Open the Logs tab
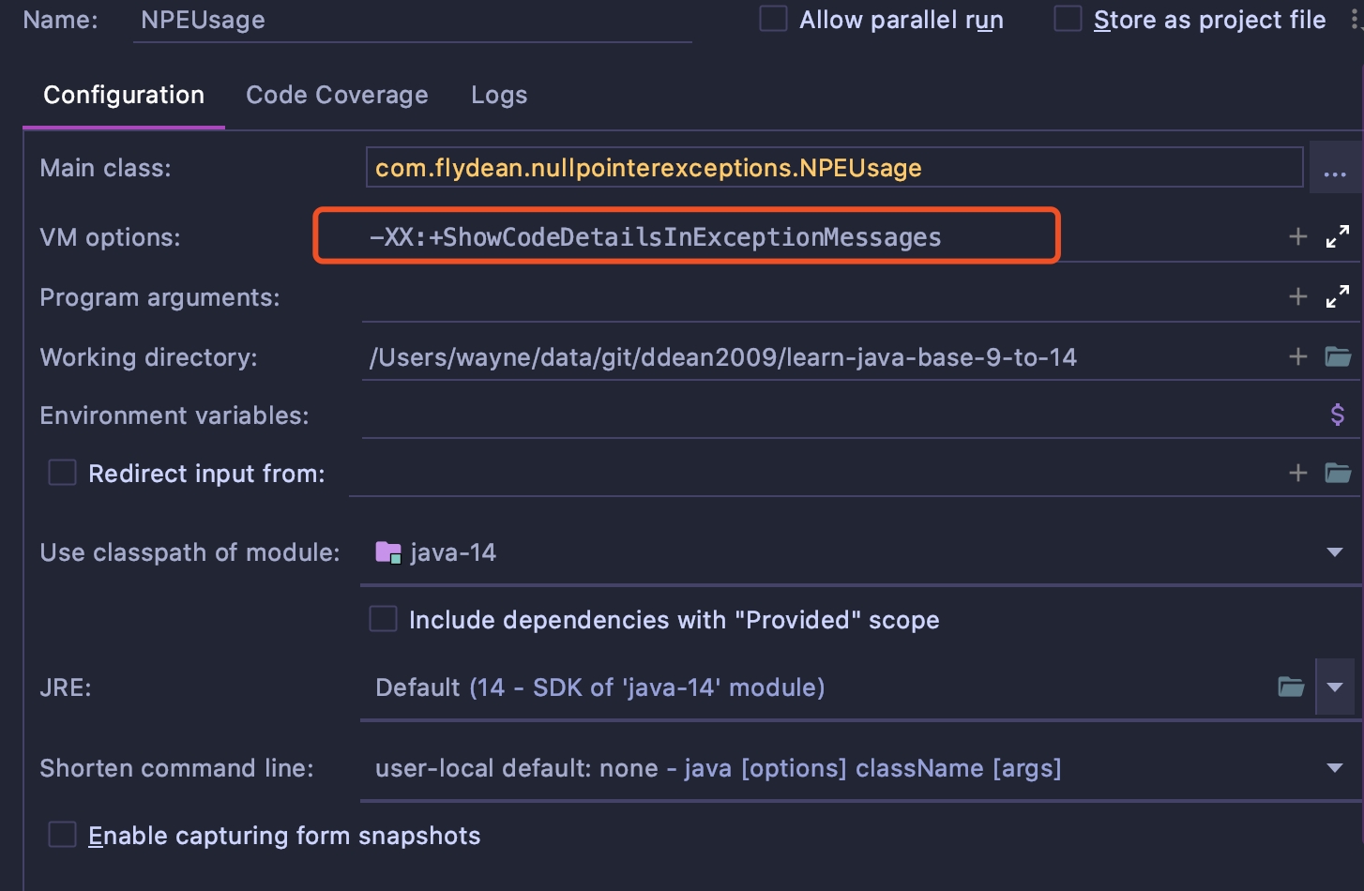Screen dimensions: 1364x891 [x=499, y=95]
